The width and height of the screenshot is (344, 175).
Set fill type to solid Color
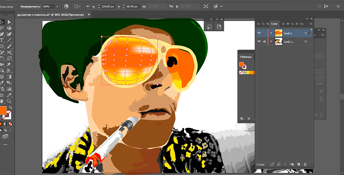click(1, 124)
